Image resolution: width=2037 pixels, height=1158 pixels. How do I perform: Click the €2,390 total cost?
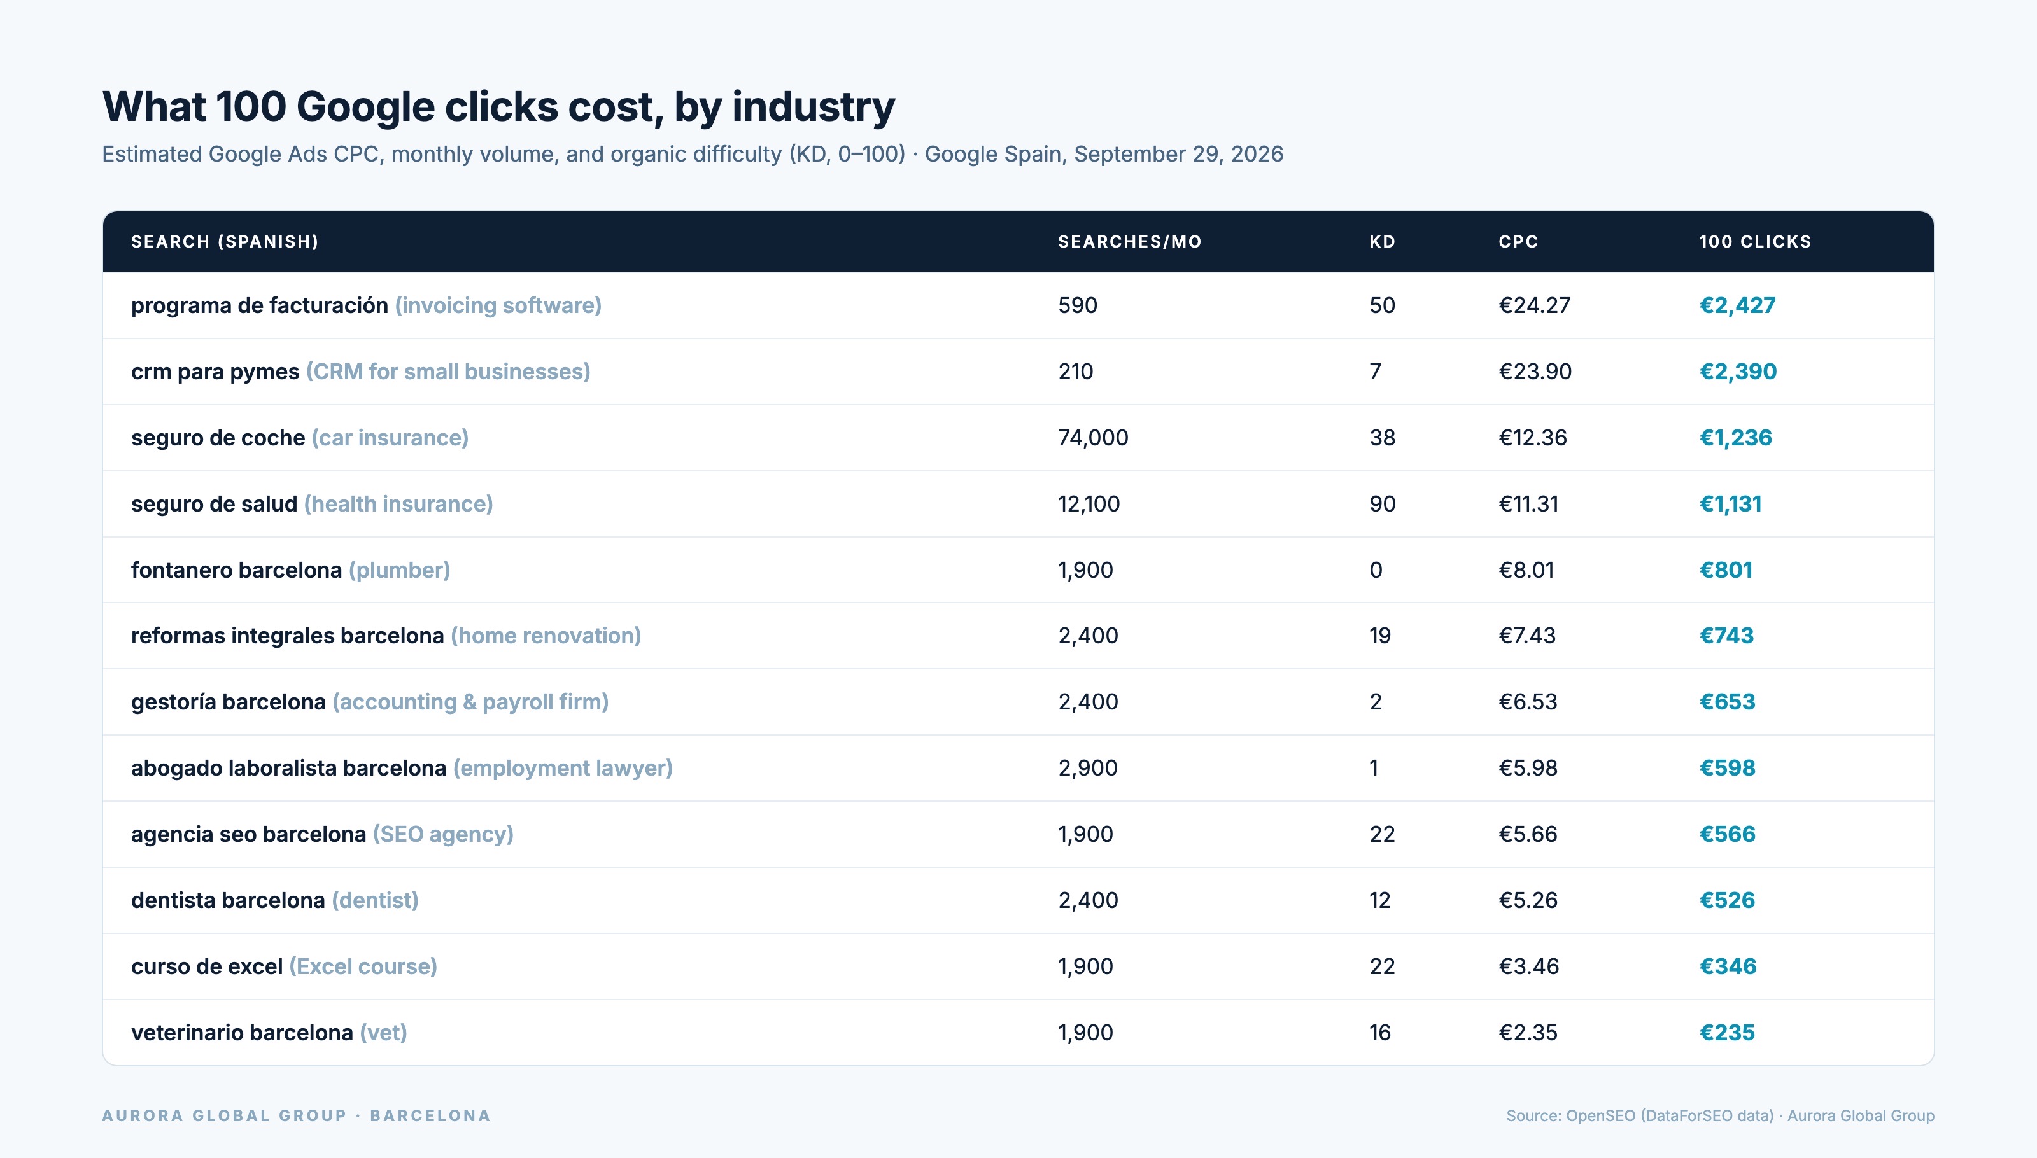pyautogui.click(x=1738, y=372)
